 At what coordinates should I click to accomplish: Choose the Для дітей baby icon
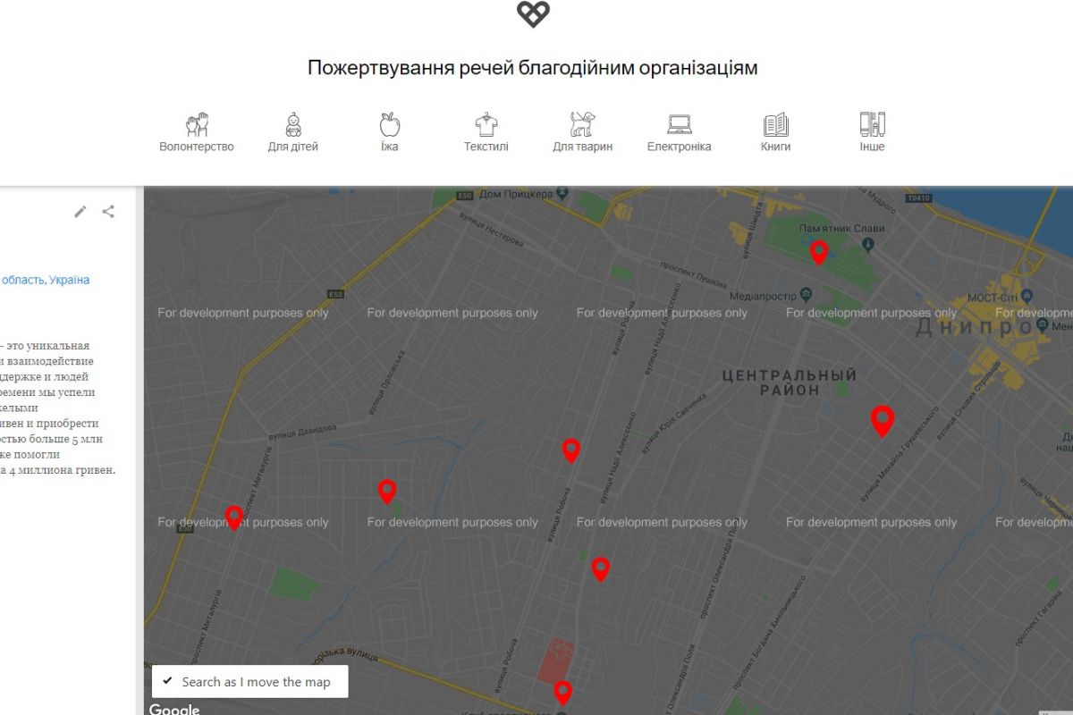[x=292, y=124]
